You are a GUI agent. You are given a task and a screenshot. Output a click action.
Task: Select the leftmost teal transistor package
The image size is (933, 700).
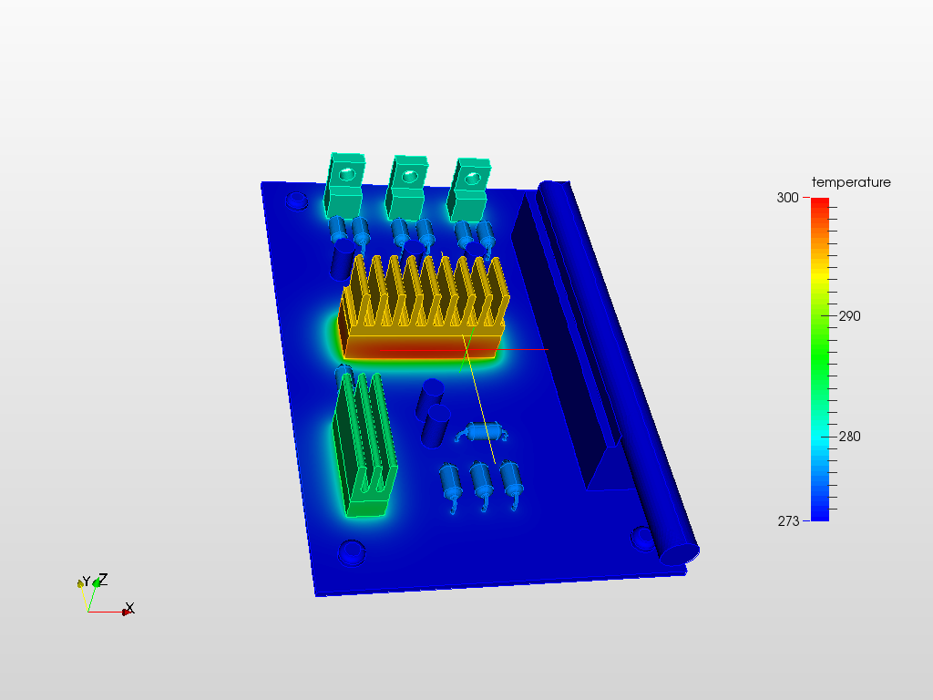[x=344, y=185]
